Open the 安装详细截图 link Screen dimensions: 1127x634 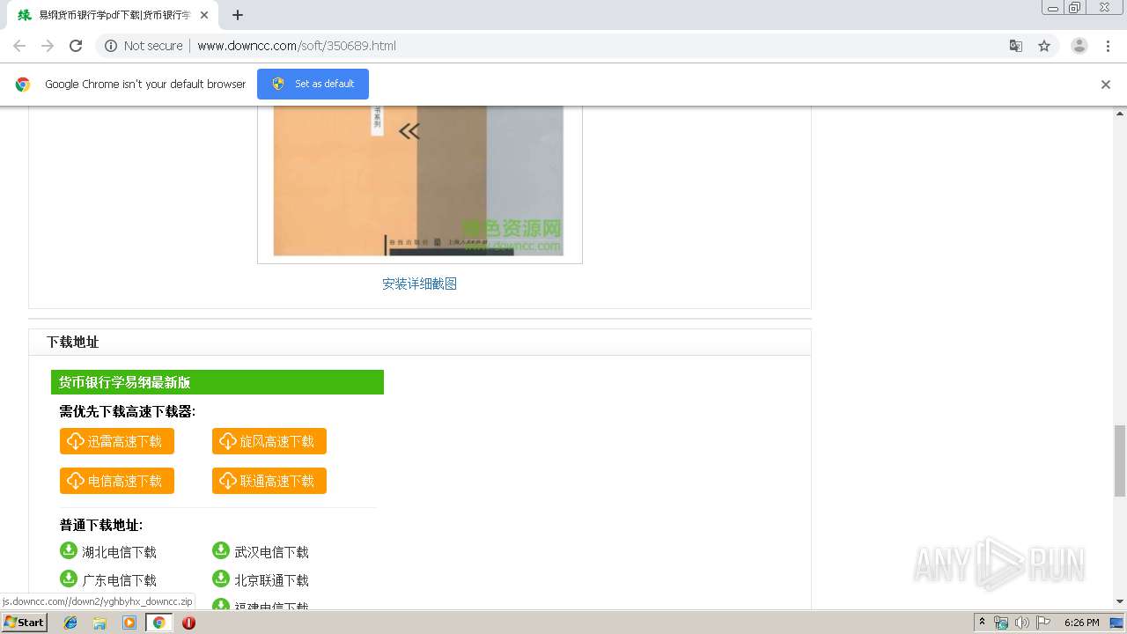click(419, 284)
